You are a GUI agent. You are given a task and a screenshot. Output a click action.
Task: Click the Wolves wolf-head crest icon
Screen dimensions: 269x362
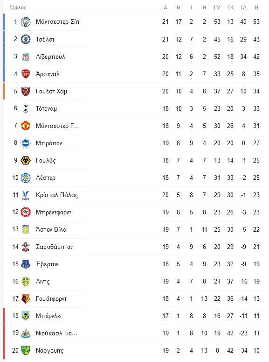(26, 161)
